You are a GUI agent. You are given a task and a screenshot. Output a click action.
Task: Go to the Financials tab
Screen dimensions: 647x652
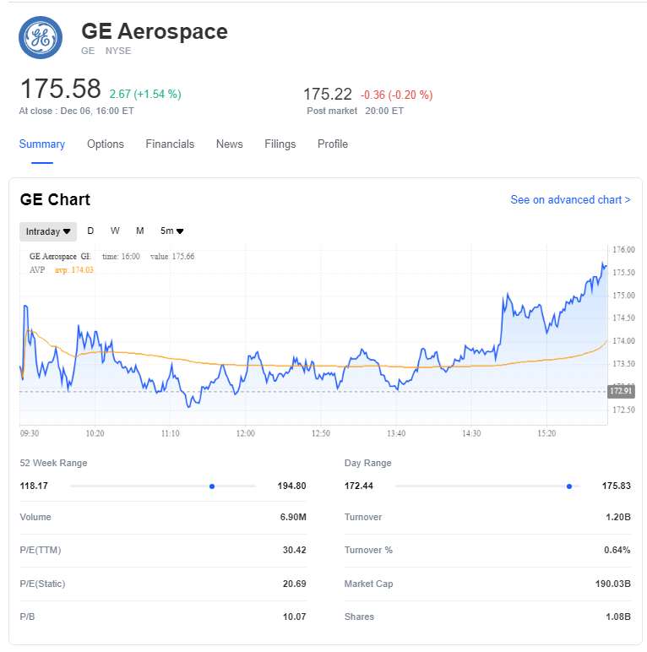pos(170,144)
